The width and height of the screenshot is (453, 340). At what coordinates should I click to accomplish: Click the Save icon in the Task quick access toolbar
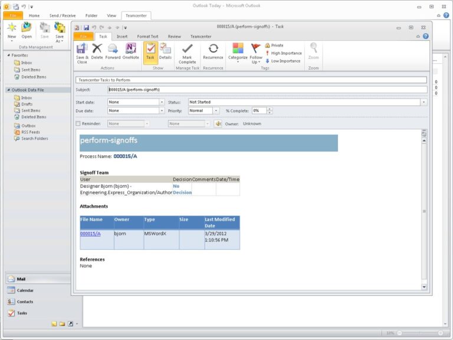(x=86, y=28)
